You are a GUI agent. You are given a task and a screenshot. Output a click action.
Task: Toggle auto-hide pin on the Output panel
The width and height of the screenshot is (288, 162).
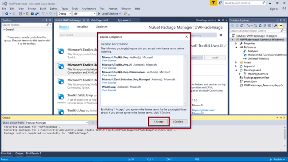click(x=280, y=118)
